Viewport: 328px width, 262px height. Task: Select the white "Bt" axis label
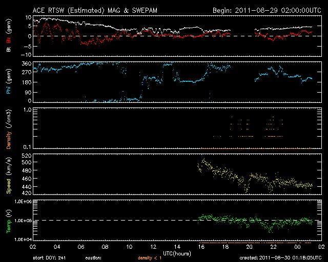[9, 49]
